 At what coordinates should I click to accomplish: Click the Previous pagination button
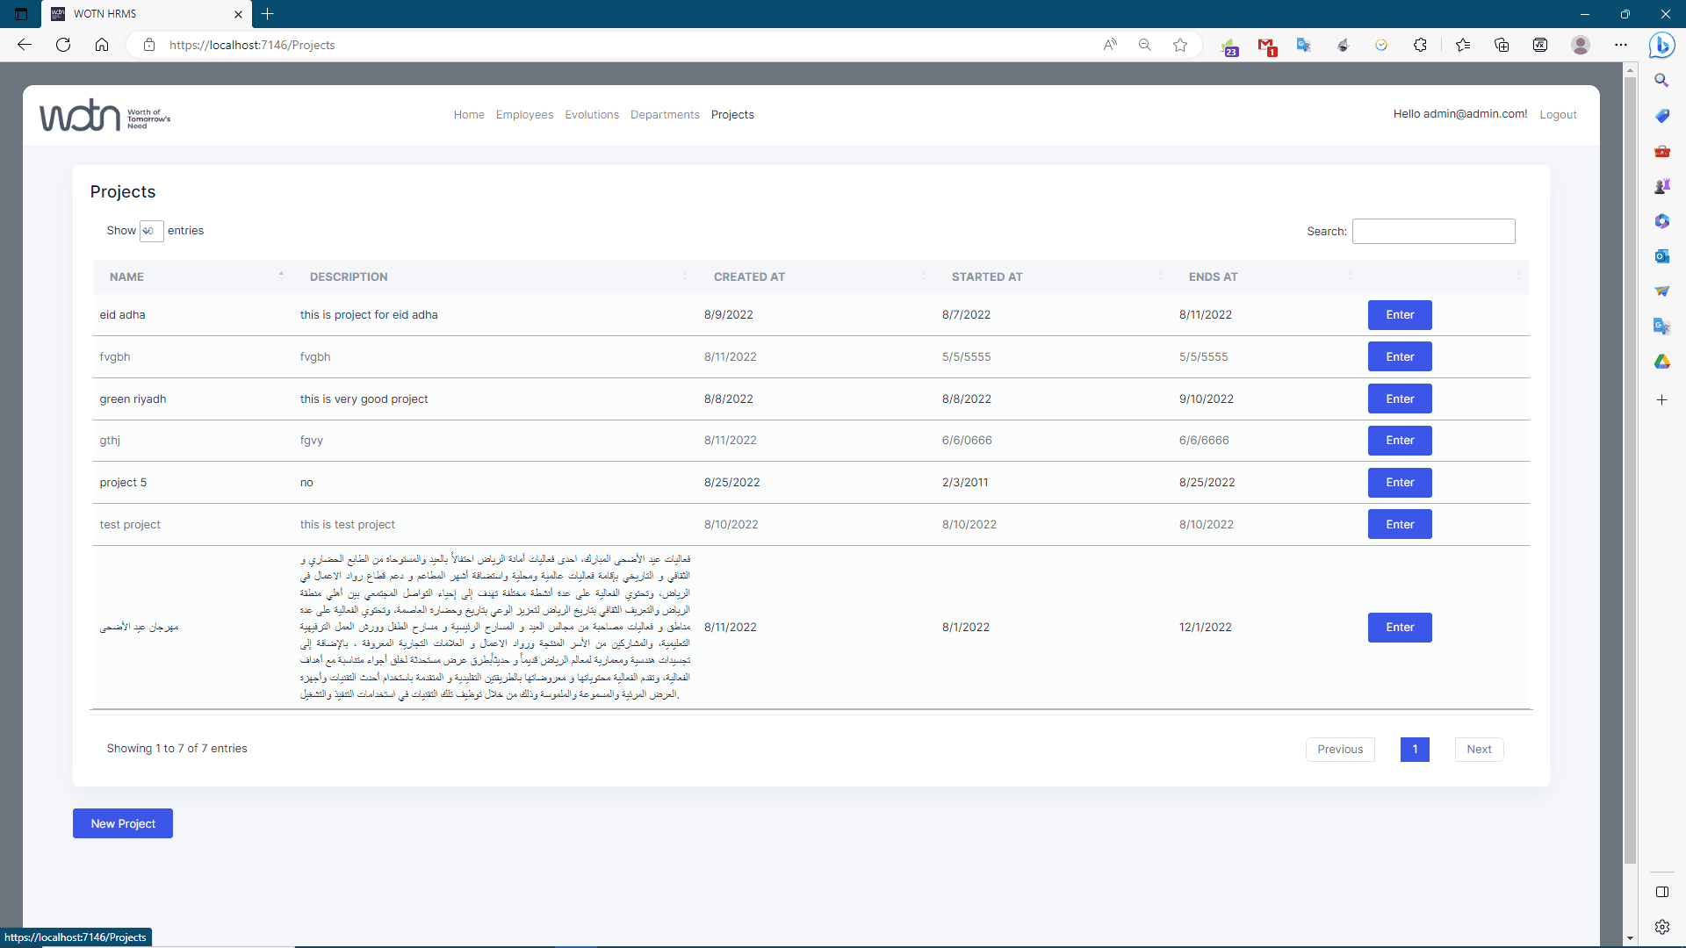pyautogui.click(x=1340, y=750)
